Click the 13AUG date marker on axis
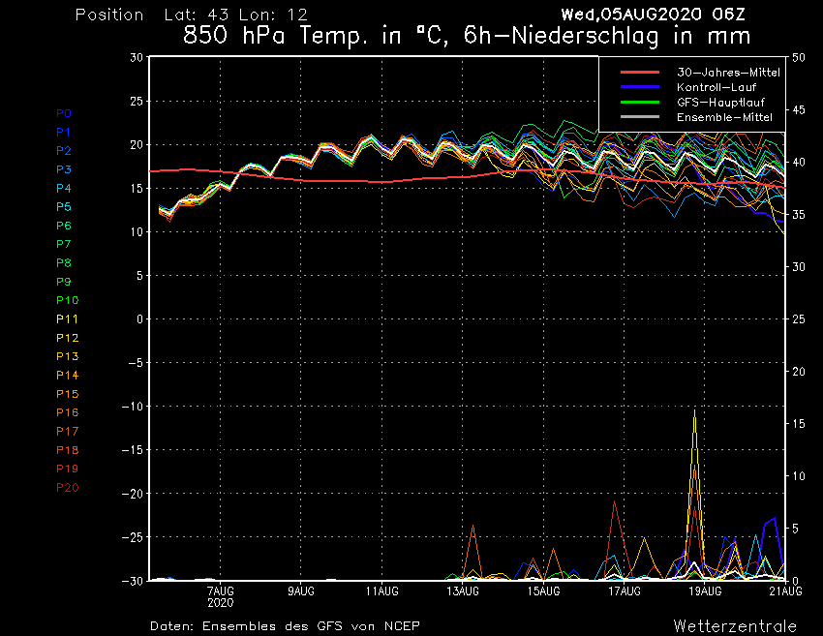The width and height of the screenshot is (823, 636). [x=463, y=591]
